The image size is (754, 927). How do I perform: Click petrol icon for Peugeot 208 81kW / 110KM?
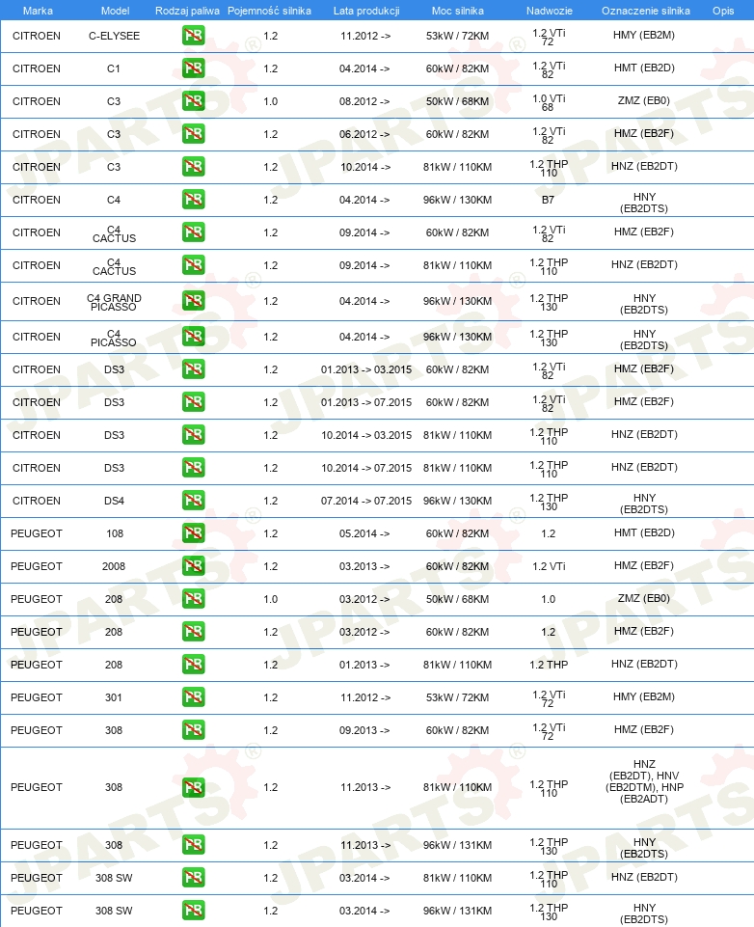tap(193, 665)
